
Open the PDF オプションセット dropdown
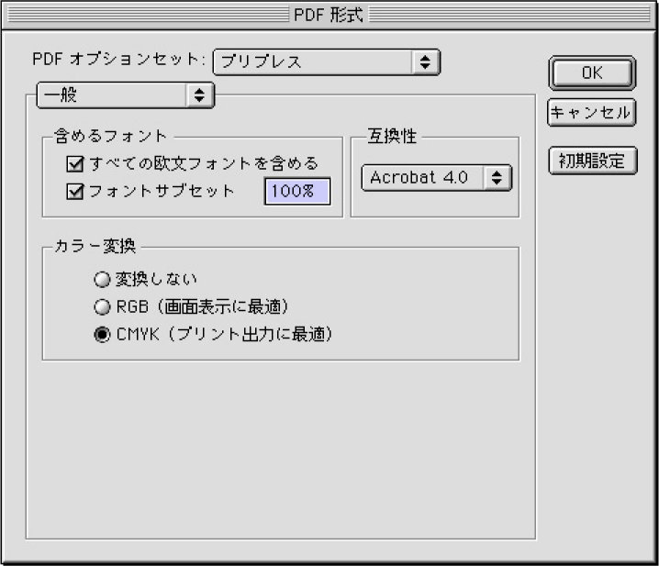[327, 62]
